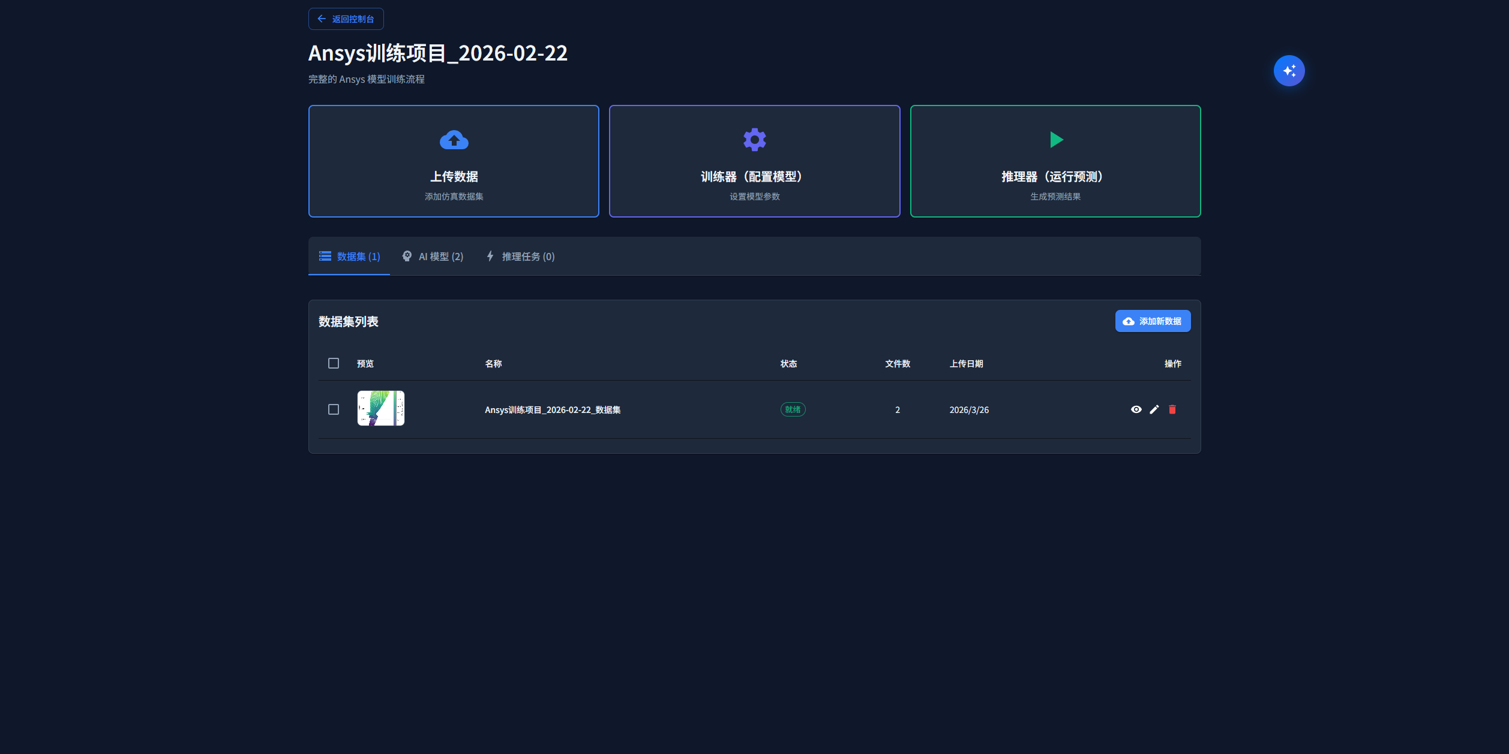Click the 操作 column header

click(1173, 364)
